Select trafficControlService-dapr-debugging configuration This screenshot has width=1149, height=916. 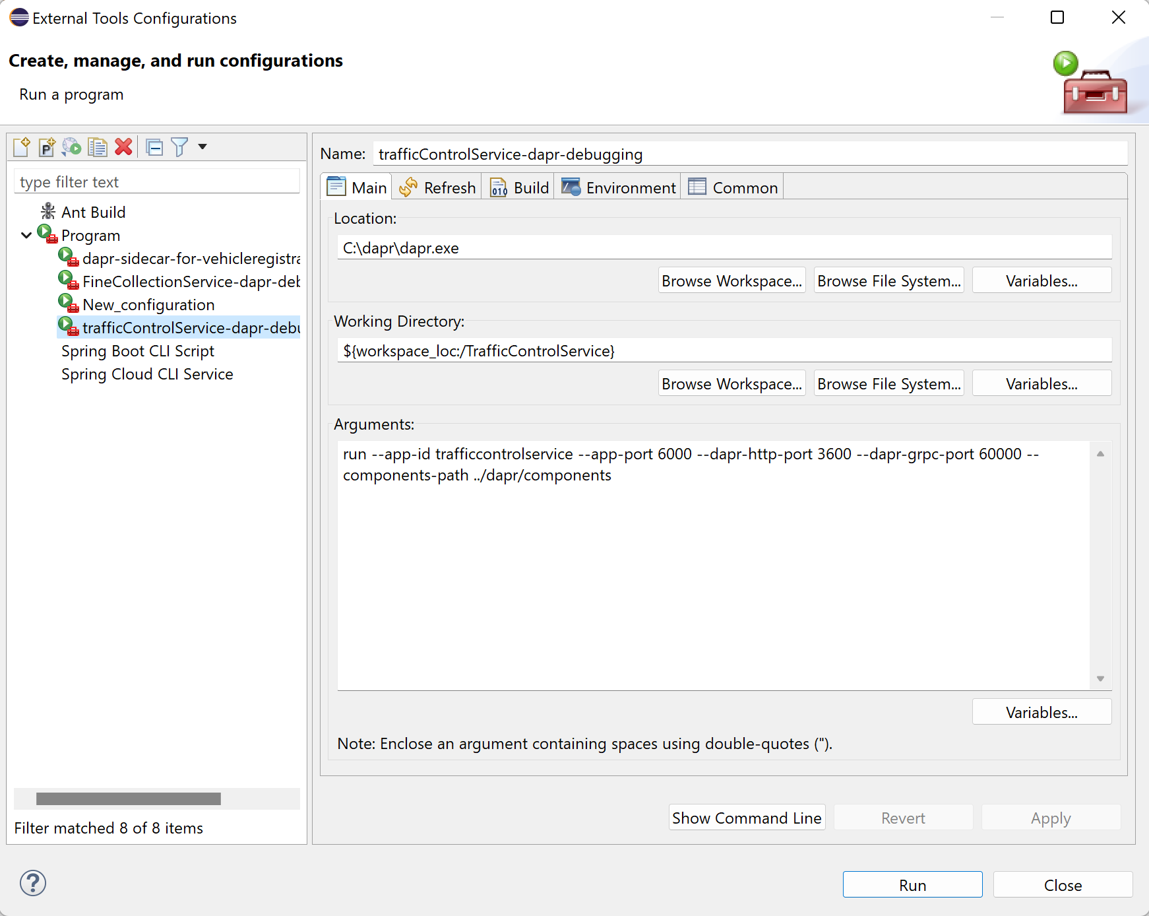(x=179, y=327)
